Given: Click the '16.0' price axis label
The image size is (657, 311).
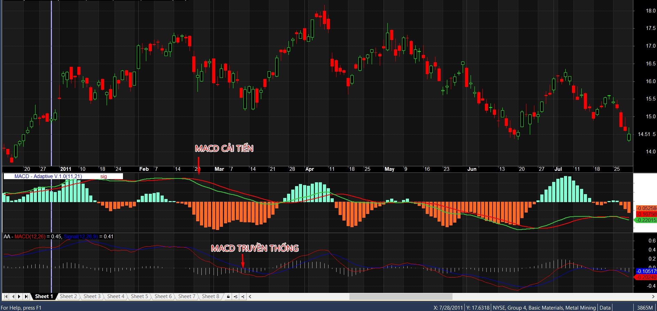Looking at the screenshot, I should [651, 81].
